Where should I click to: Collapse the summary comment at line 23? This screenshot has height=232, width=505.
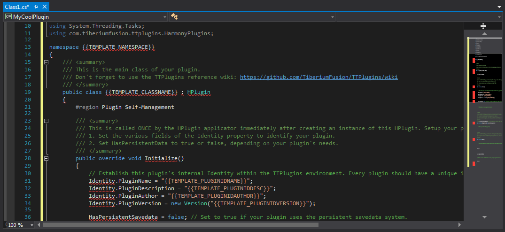click(46, 121)
